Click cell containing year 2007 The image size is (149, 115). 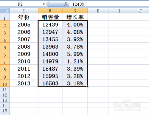coord(24,39)
